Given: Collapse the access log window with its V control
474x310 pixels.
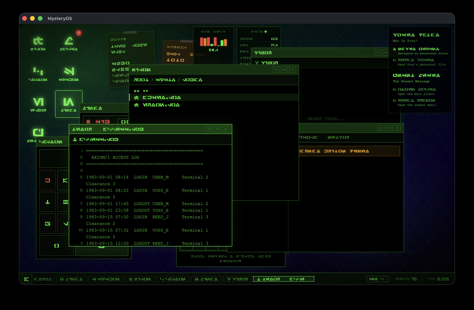Looking at the screenshot, I should [209, 129].
